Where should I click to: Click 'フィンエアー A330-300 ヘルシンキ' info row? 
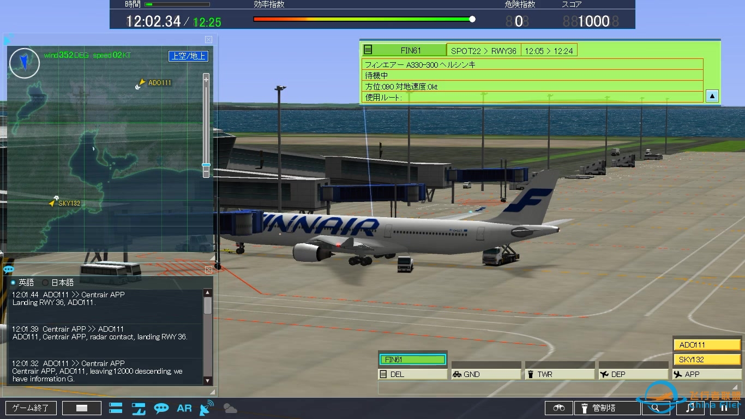(533, 64)
